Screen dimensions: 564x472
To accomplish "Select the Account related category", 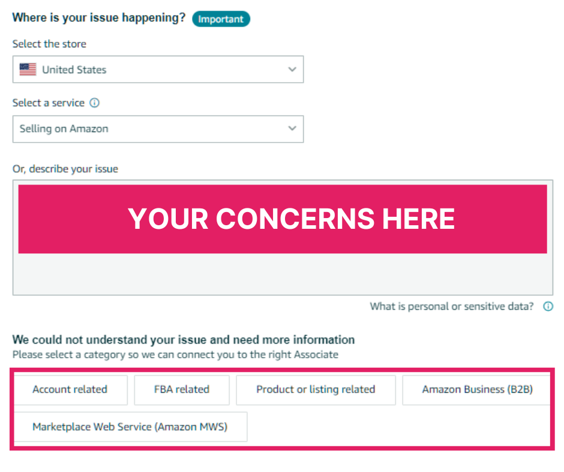I will [x=71, y=389].
